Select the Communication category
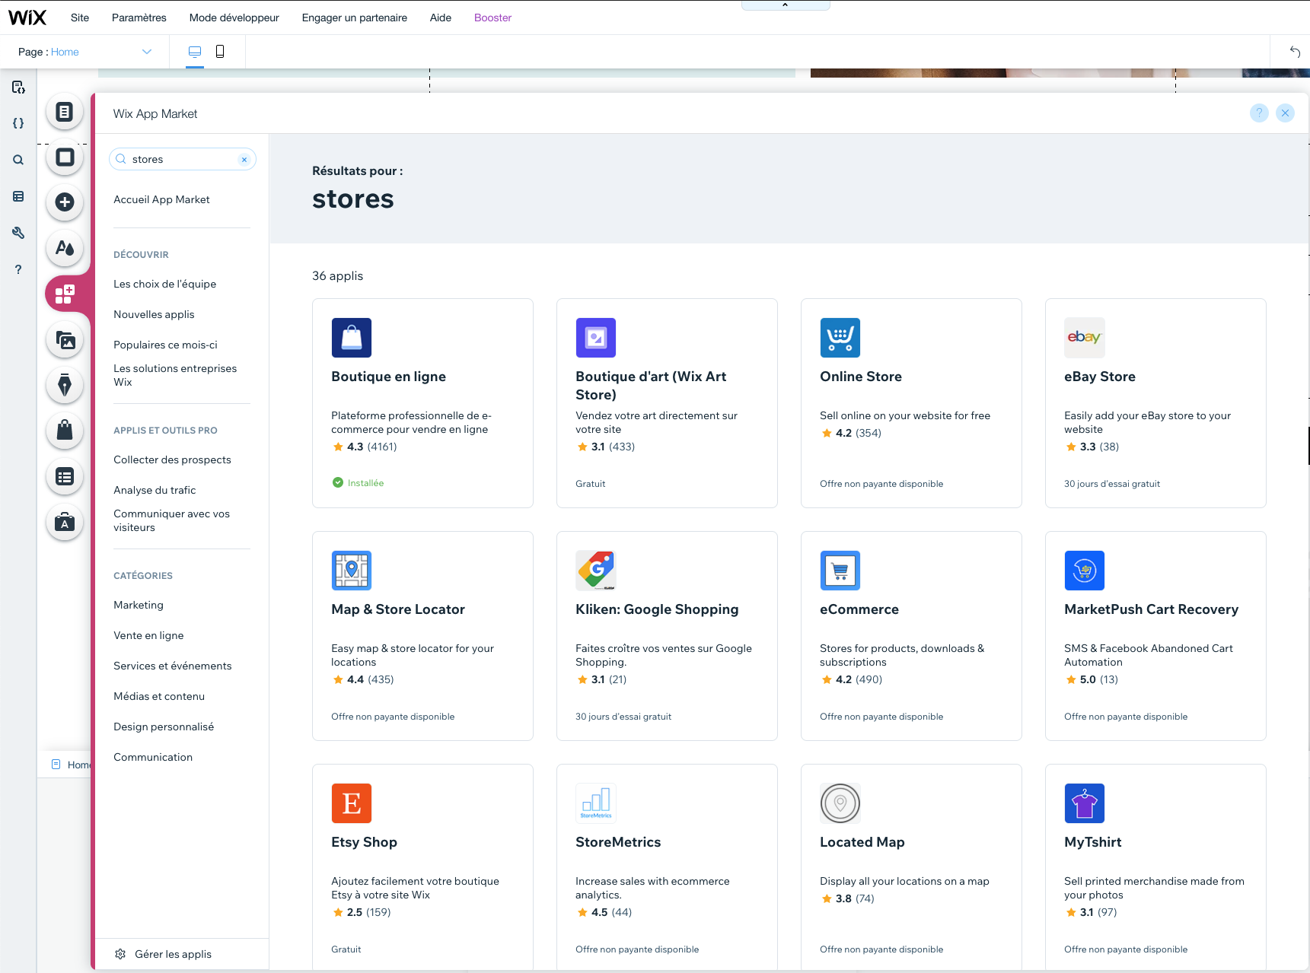Screen dimensions: 1310x973 153,757
